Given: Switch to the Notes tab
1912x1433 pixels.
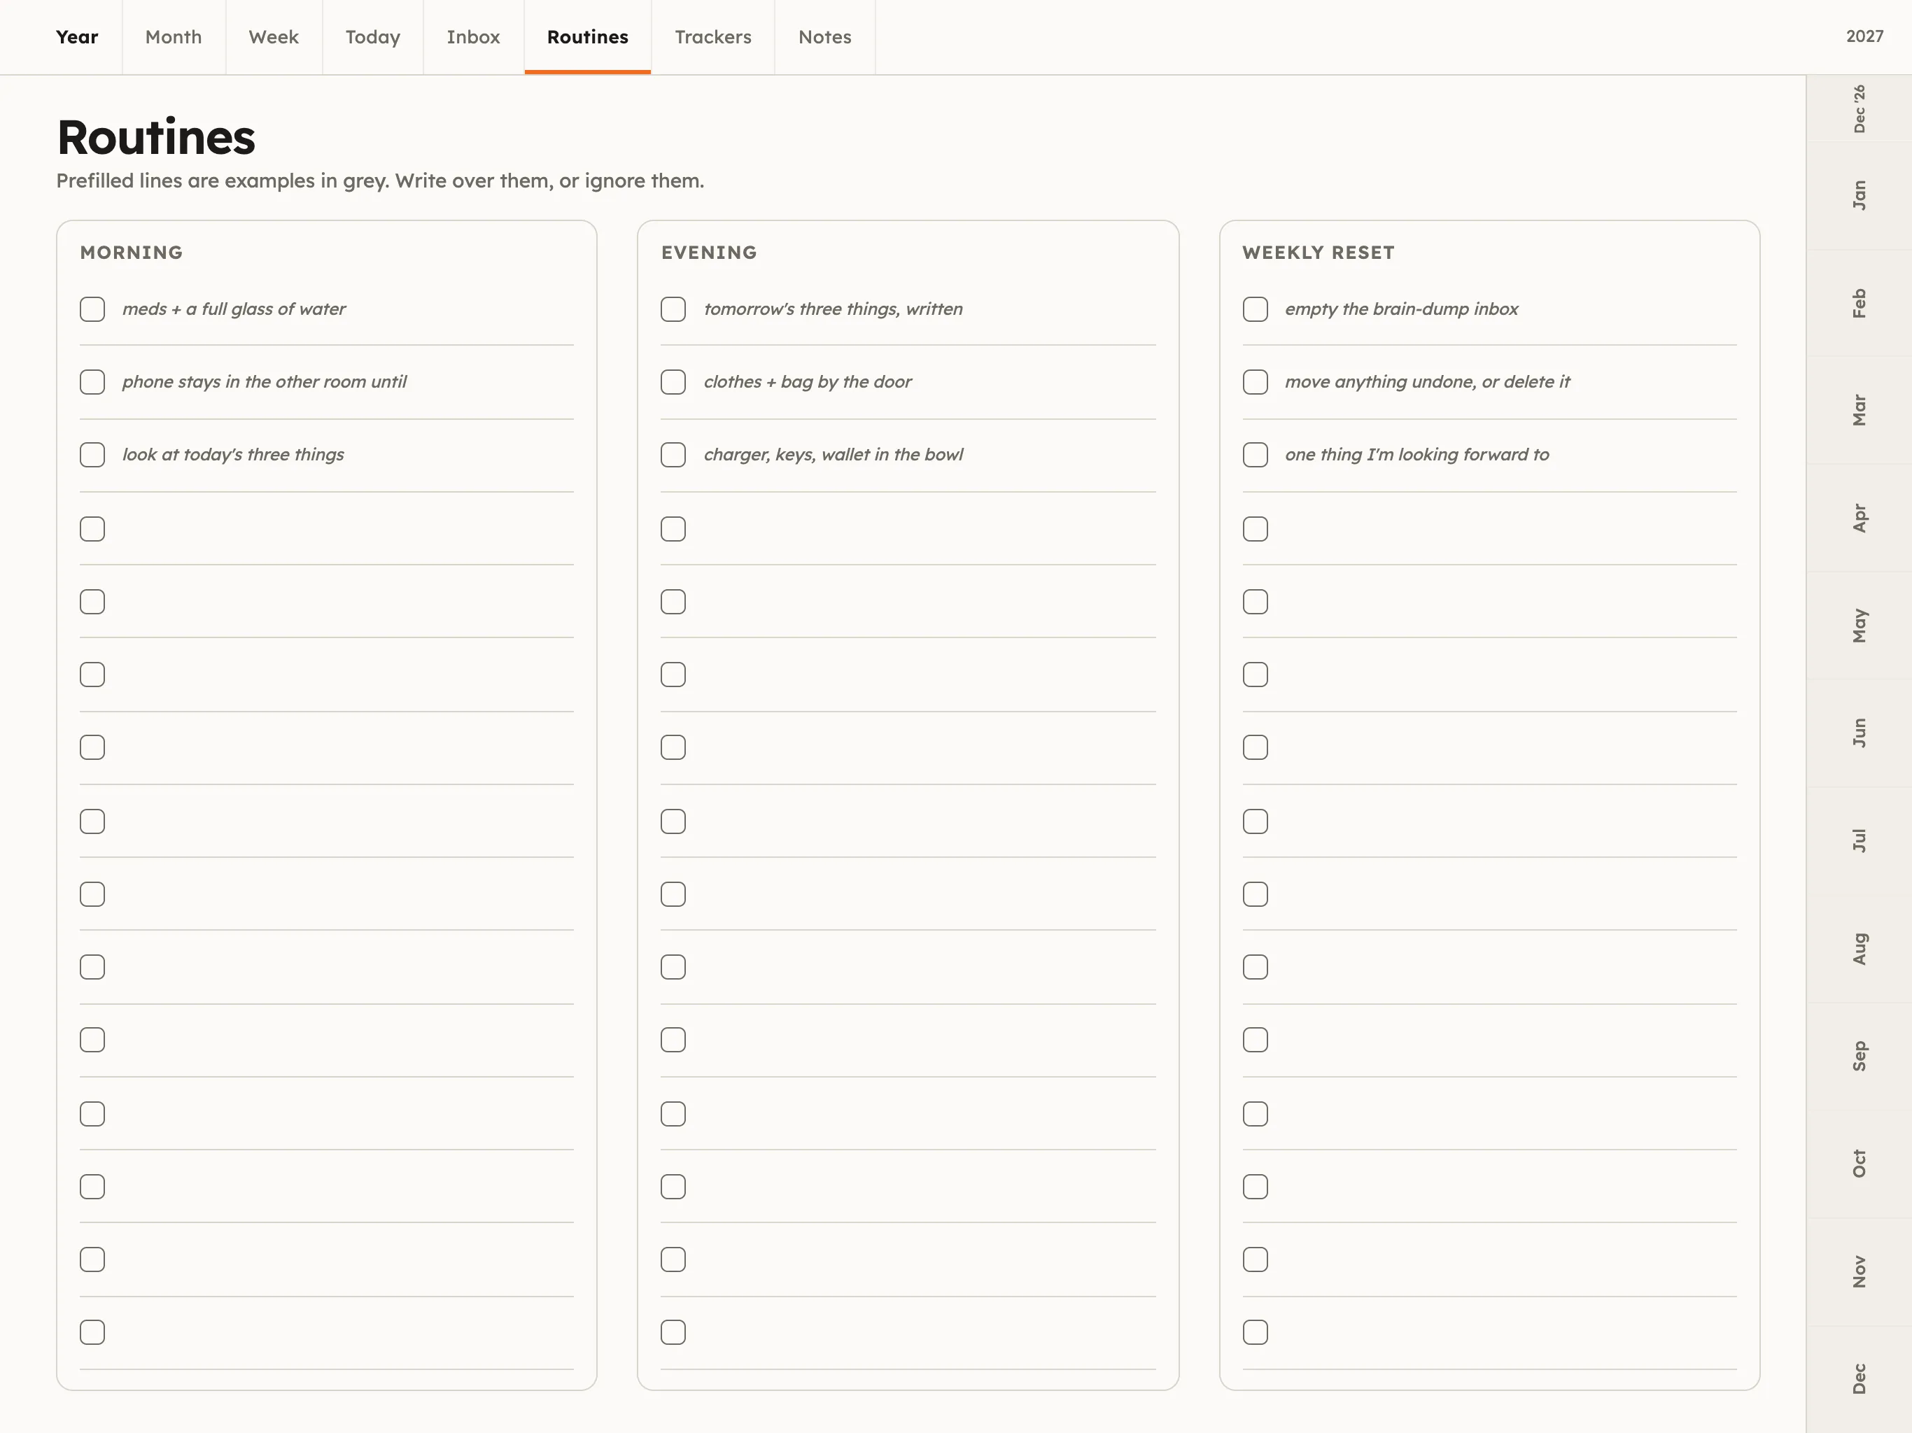Looking at the screenshot, I should coord(824,37).
